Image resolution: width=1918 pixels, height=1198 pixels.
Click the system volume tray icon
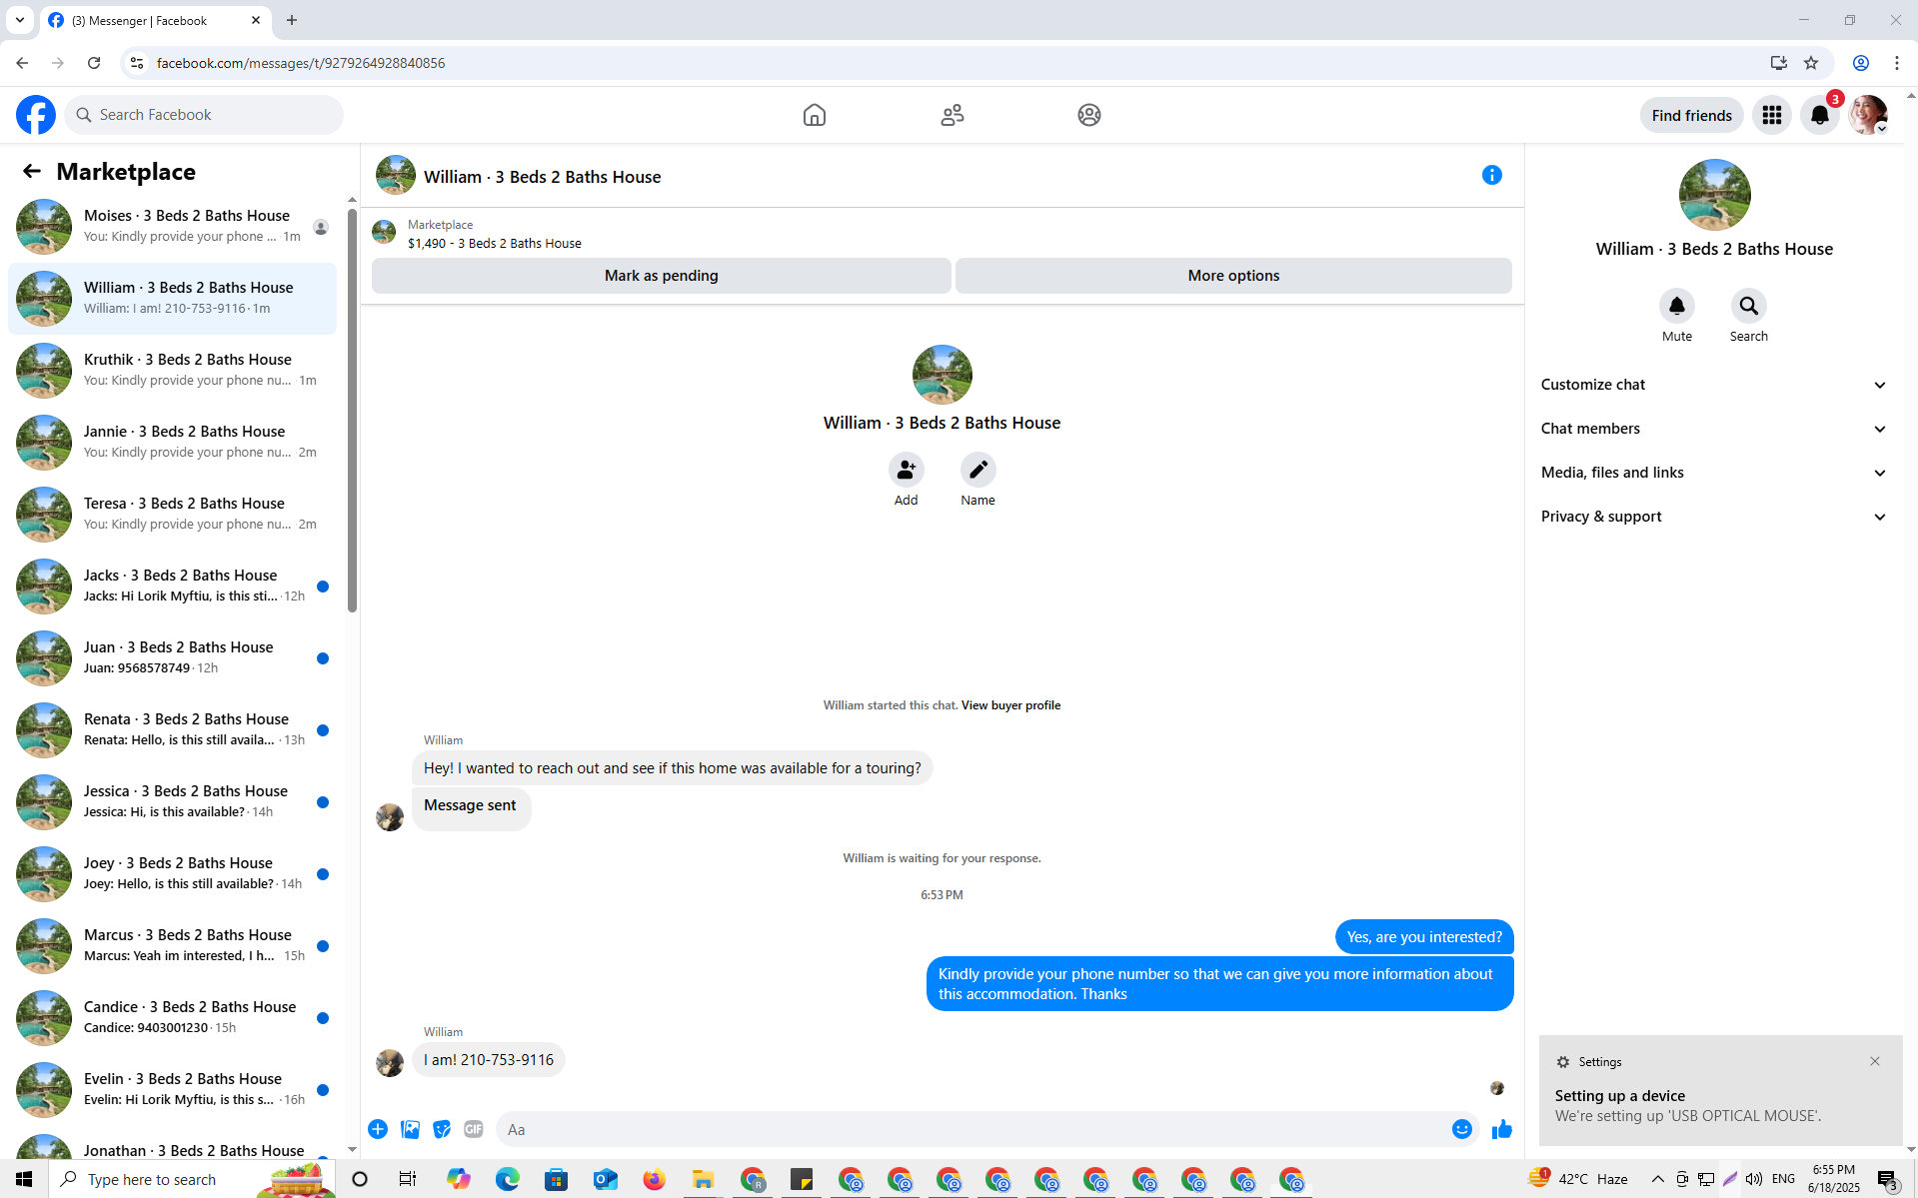click(1754, 1179)
